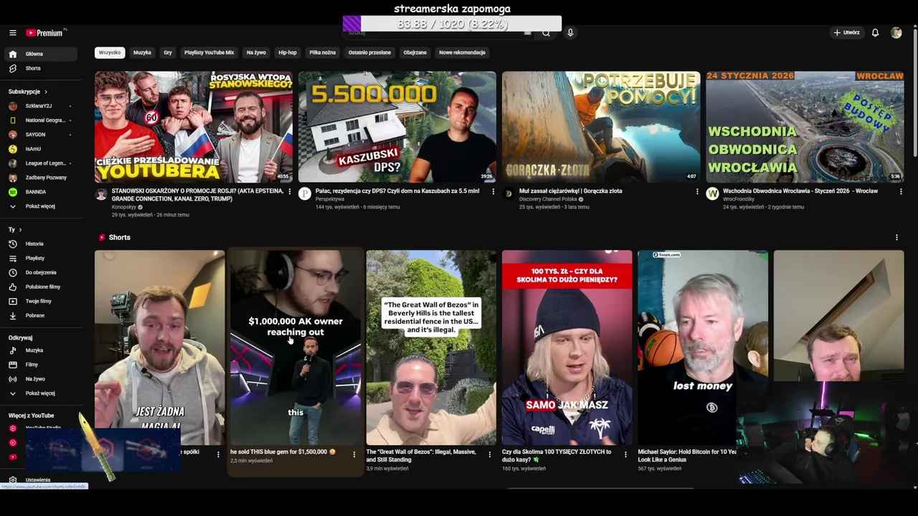
Task: Open the League of Legends subscription
Action: point(40,163)
